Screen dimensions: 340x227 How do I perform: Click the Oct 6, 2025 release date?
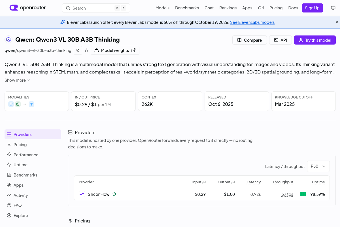click(221, 104)
